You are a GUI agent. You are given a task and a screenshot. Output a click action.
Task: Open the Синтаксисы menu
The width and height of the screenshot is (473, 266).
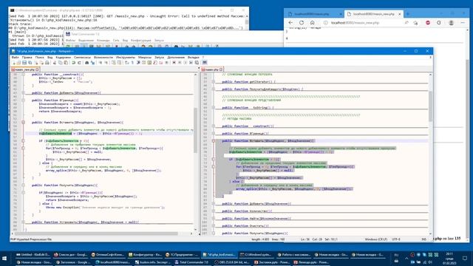click(x=82, y=57)
